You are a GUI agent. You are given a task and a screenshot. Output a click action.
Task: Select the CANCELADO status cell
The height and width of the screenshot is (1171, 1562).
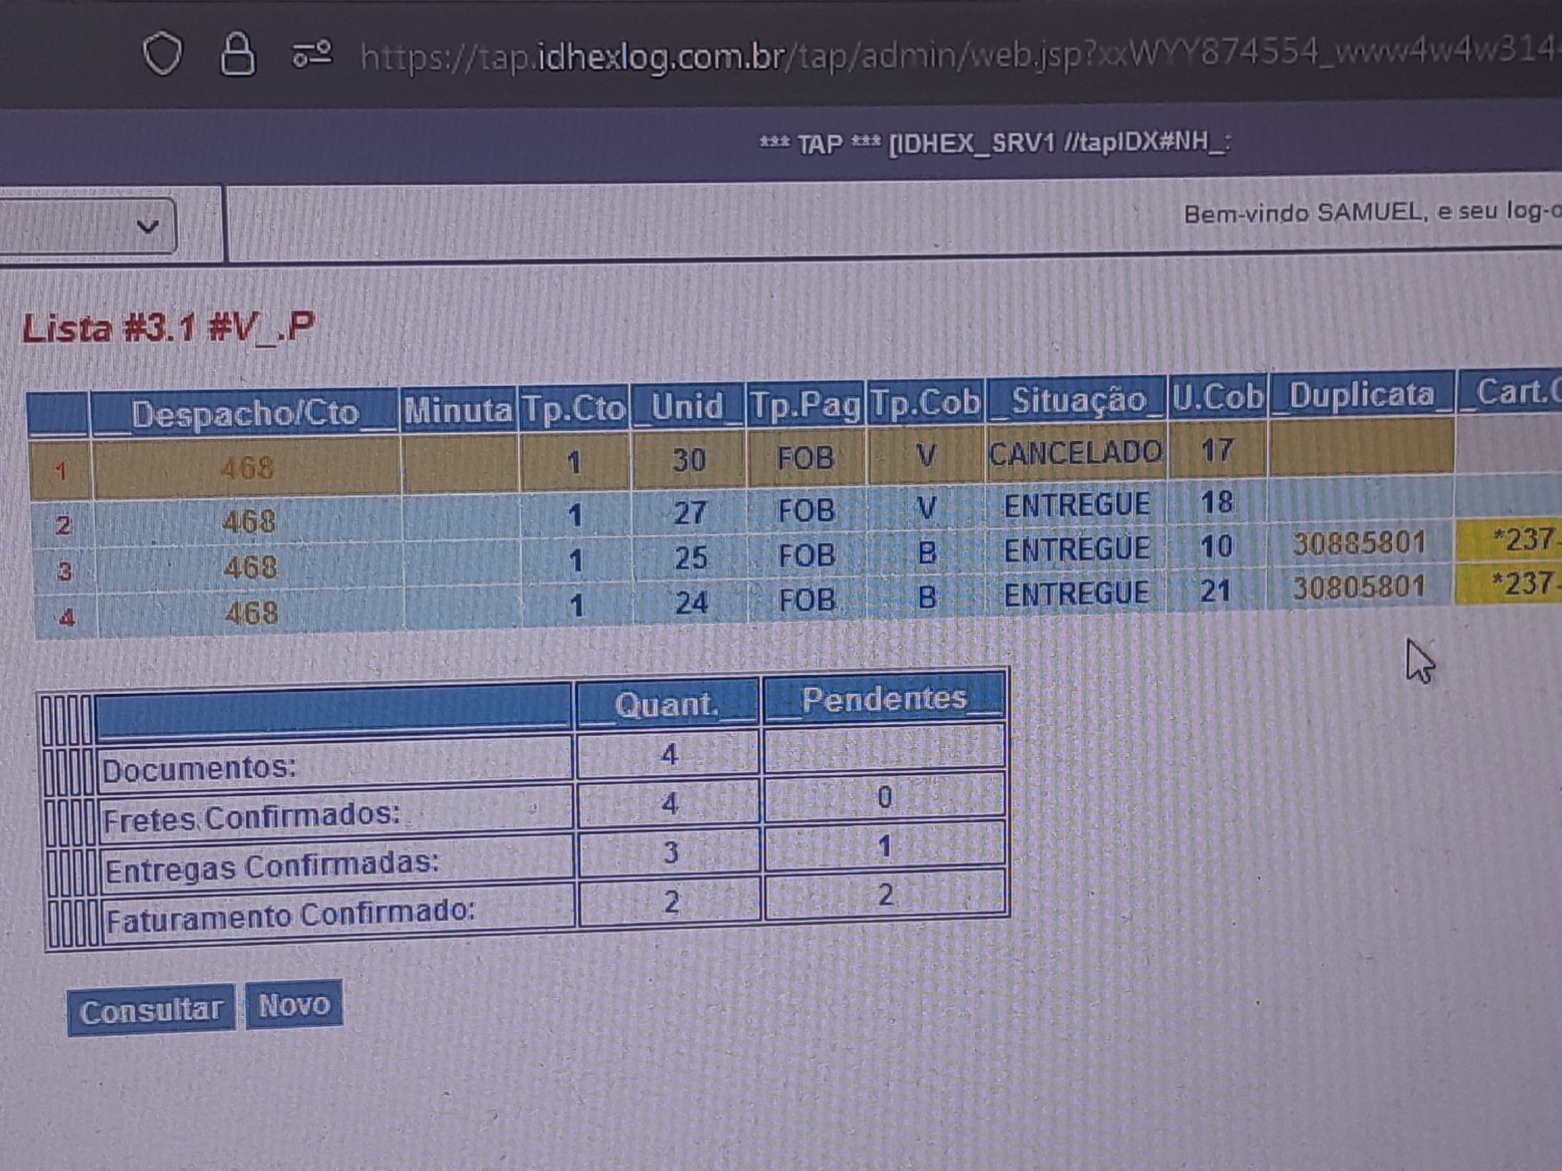[1075, 454]
